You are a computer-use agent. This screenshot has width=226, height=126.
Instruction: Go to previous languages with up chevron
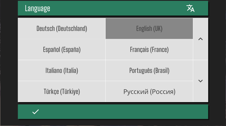click(201, 39)
